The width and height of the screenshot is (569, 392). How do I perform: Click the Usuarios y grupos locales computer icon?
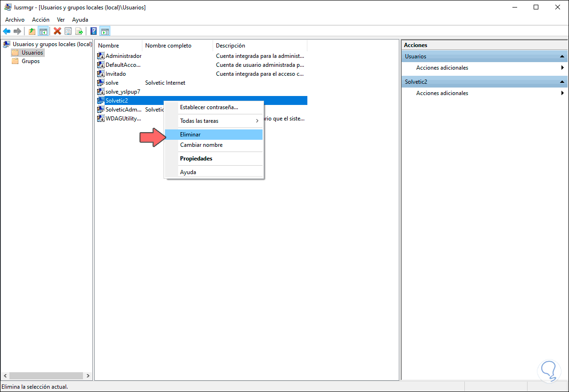pos(7,44)
